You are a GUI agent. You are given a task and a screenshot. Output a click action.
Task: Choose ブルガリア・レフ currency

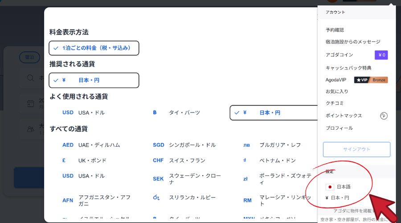click(x=272, y=145)
